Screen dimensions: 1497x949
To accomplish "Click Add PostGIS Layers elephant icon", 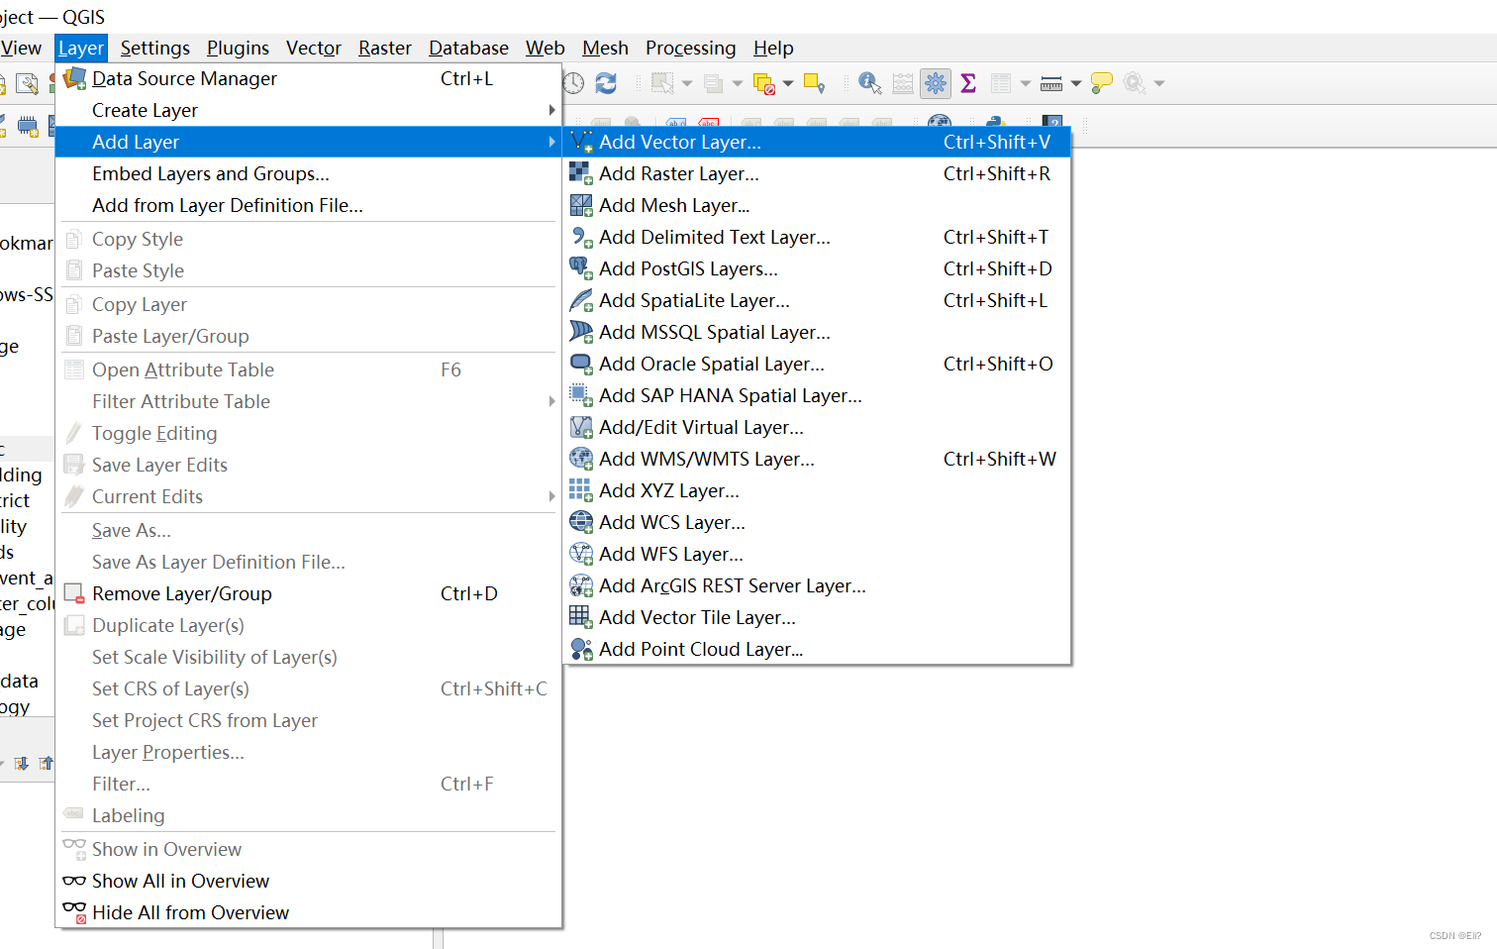I will (x=581, y=268).
